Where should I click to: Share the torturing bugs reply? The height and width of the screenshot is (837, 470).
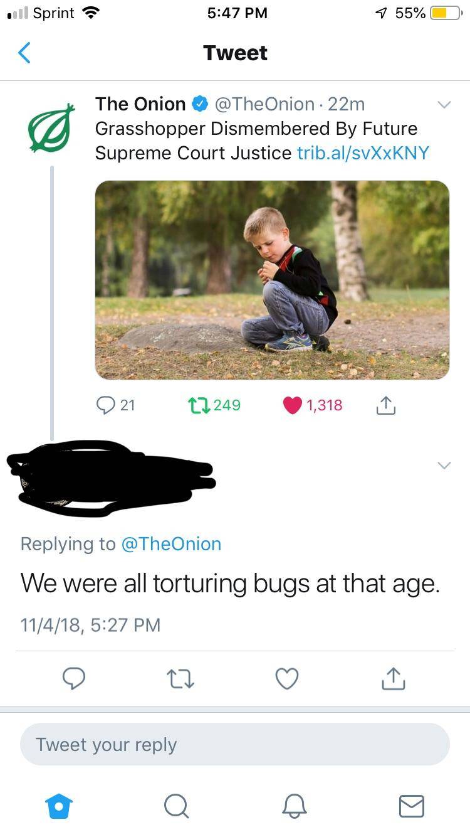tap(394, 678)
